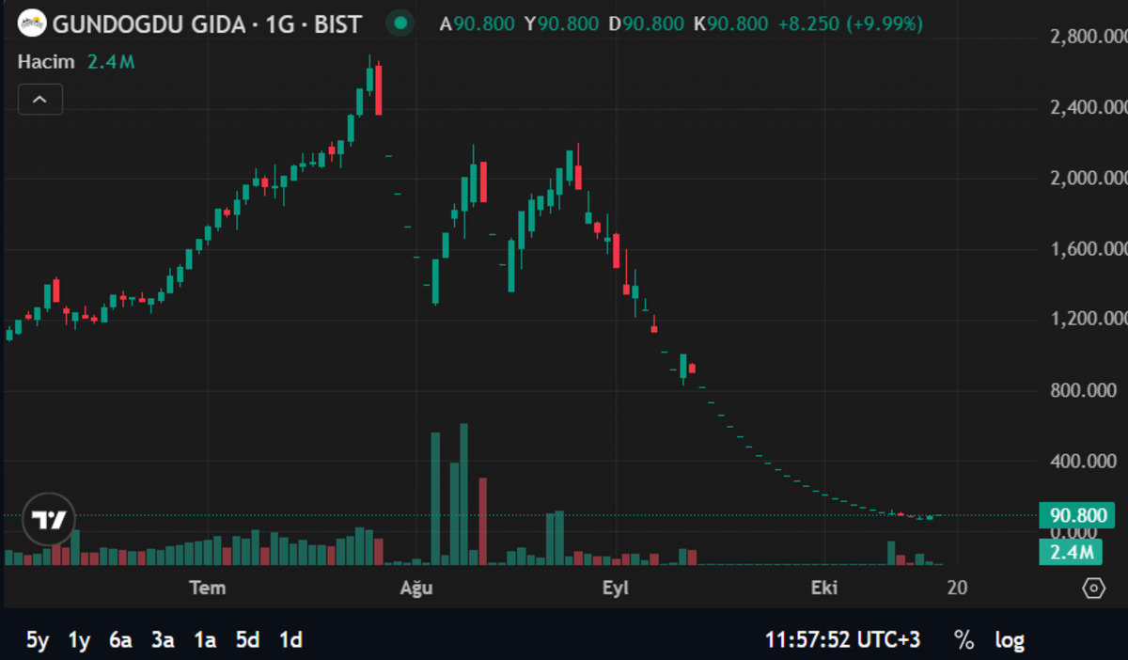This screenshot has height=660, width=1128.
Task: Select the 1d time range
Action: 290,640
